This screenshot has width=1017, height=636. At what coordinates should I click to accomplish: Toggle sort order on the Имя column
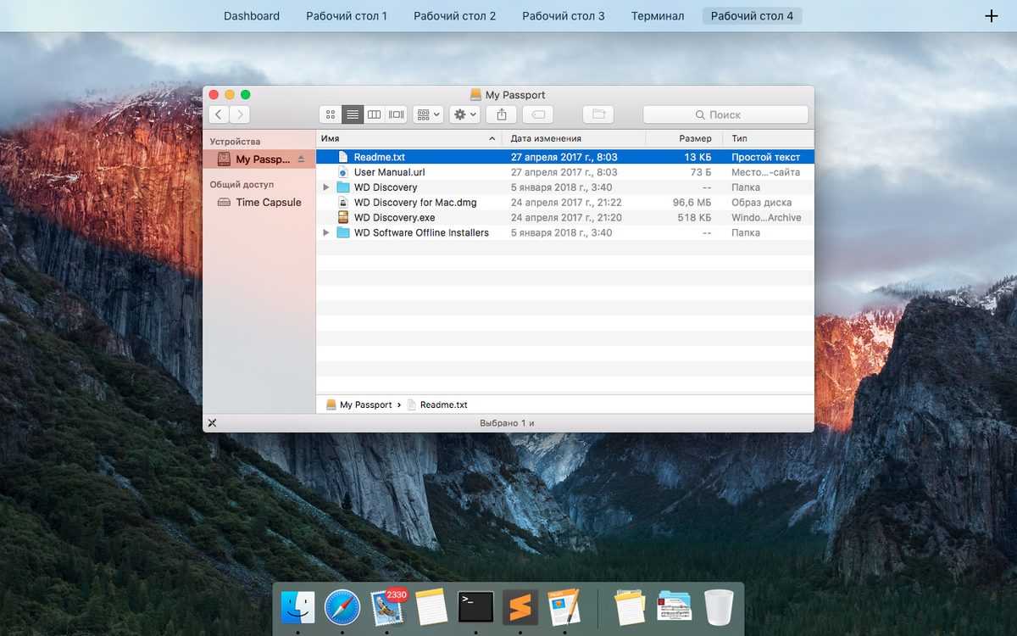click(x=408, y=138)
